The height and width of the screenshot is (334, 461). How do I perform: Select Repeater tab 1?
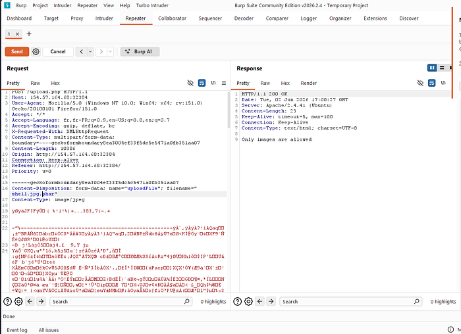pos(9,34)
